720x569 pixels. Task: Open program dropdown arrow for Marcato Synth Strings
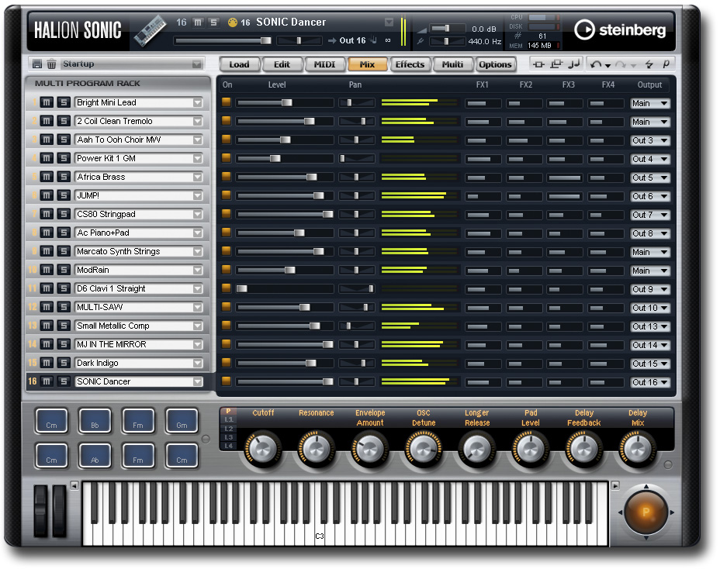pos(198,251)
